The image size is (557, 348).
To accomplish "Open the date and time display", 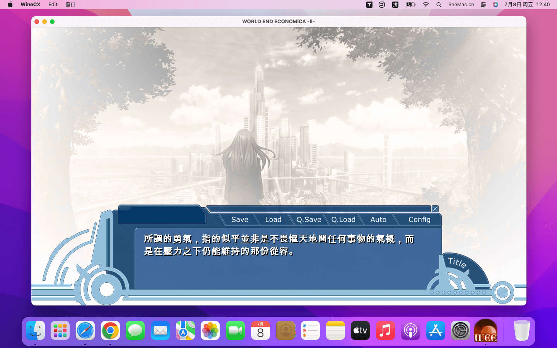I will [x=527, y=5].
